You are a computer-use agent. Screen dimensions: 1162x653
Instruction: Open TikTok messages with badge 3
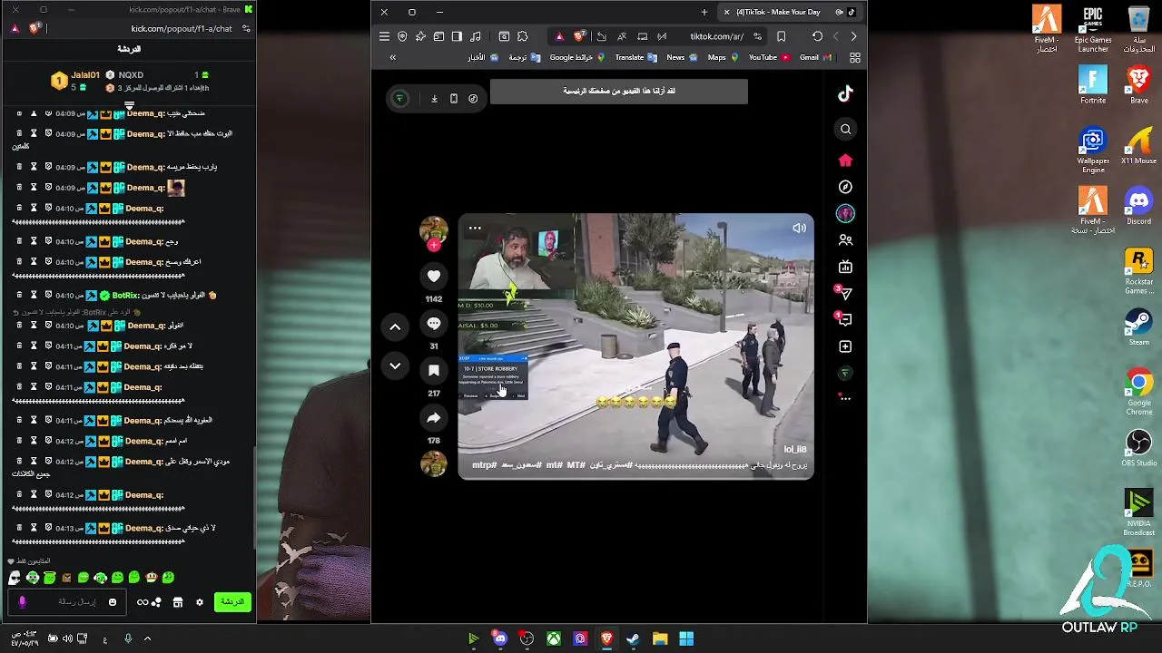[x=844, y=293]
